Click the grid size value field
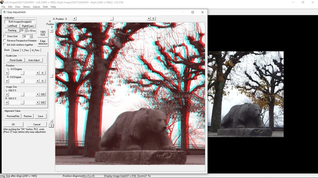Viewport: 318px width, 178px height. click(x=26, y=36)
